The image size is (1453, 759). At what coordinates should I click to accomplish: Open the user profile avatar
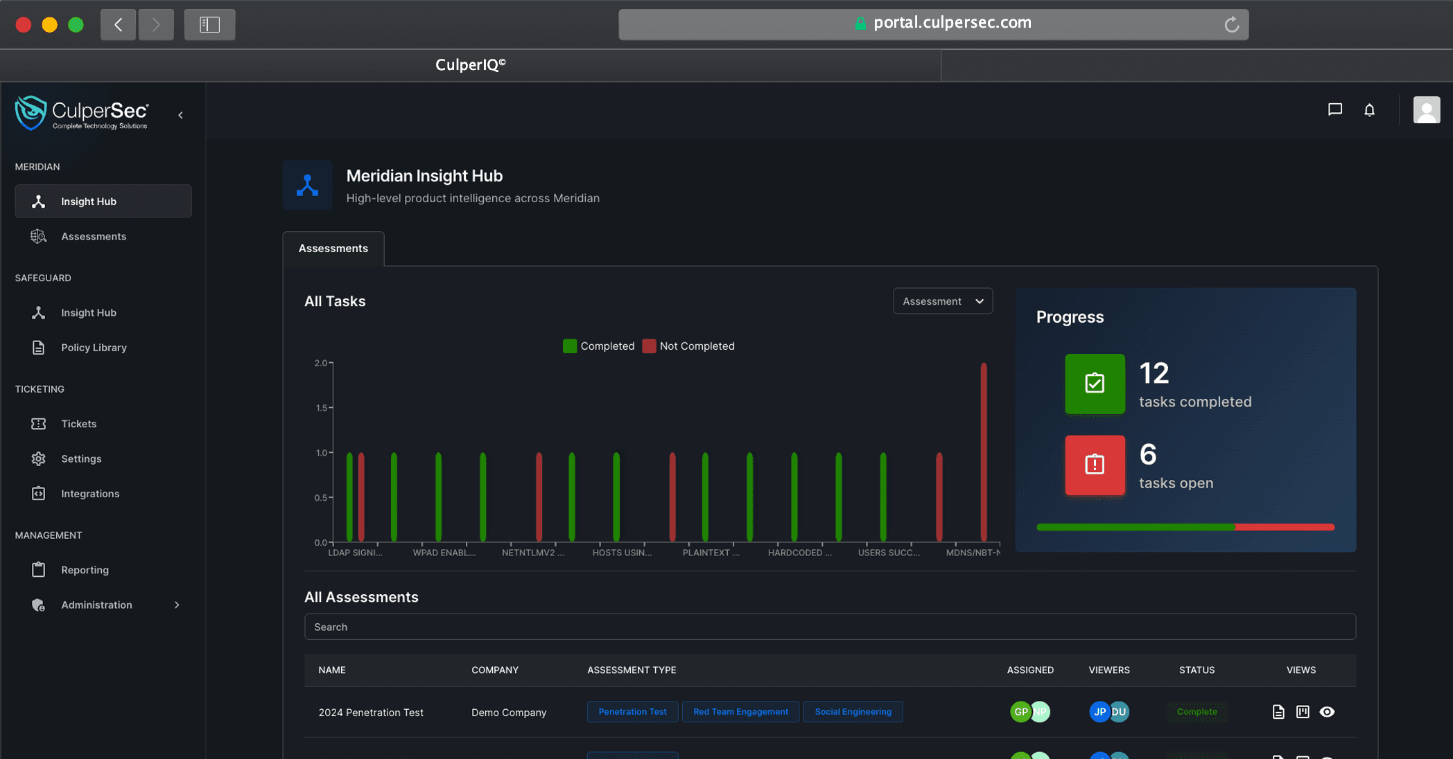click(1426, 109)
